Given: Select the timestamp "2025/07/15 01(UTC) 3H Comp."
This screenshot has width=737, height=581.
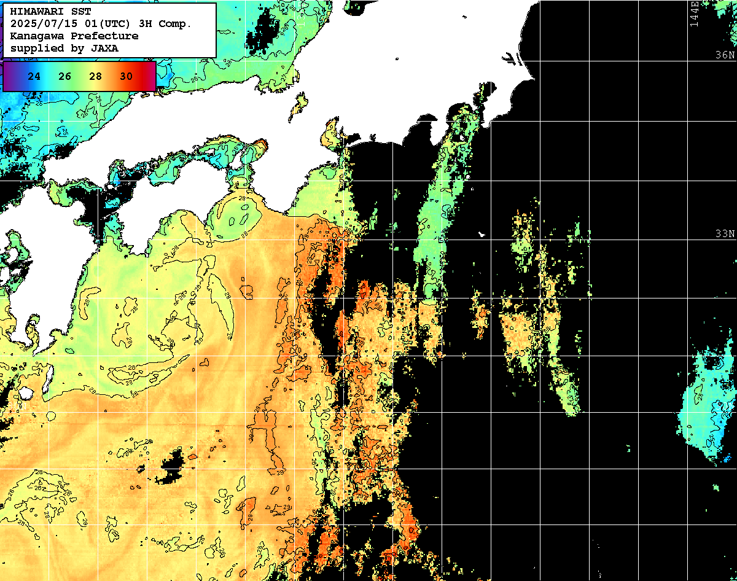Looking at the screenshot, I should tap(101, 24).
